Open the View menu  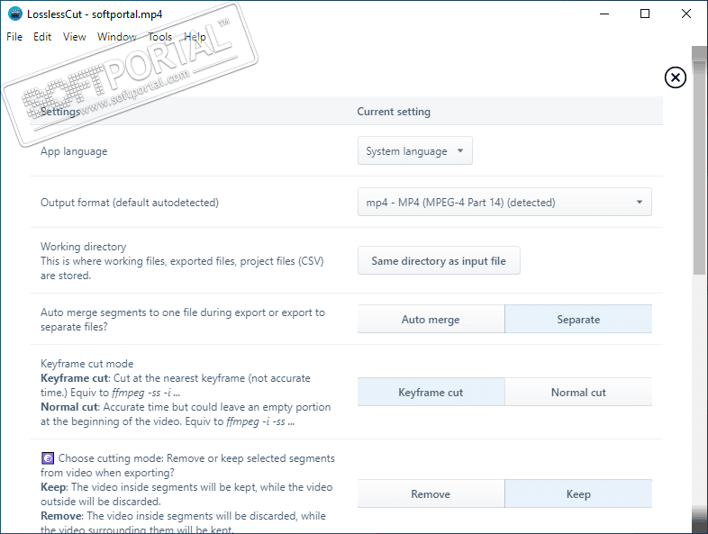pyautogui.click(x=75, y=37)
